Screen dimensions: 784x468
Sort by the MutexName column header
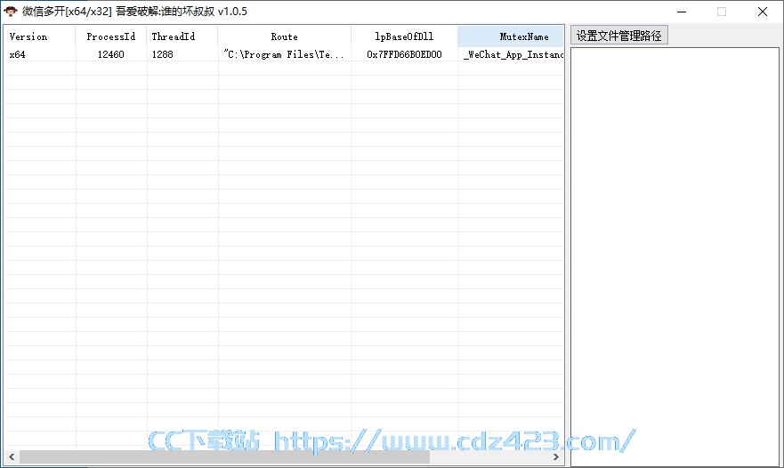(511, 36)
